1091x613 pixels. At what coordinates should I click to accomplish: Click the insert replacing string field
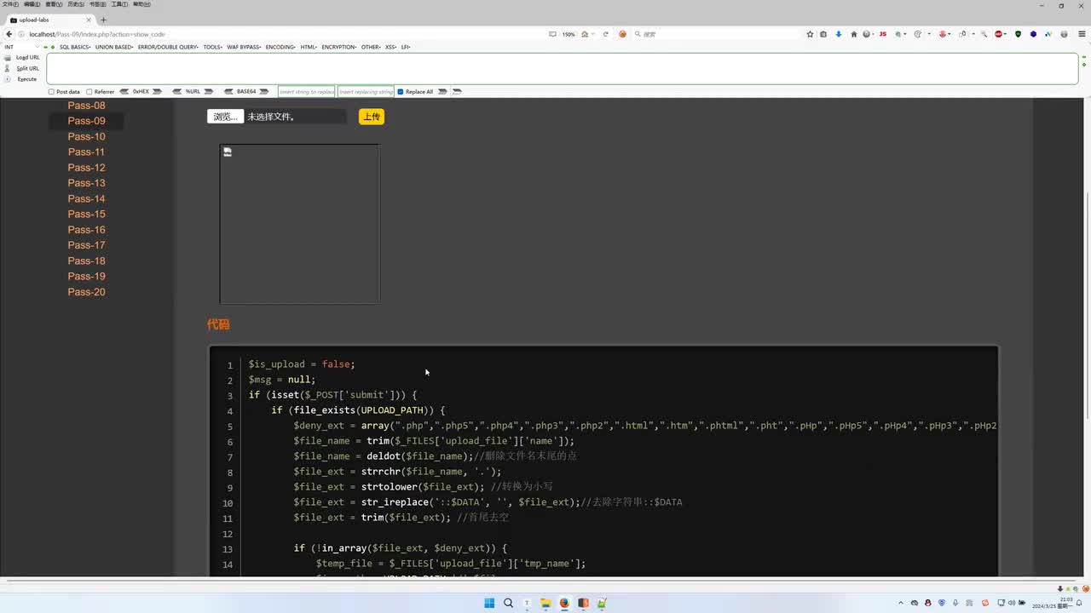click(x=366, y=91)
